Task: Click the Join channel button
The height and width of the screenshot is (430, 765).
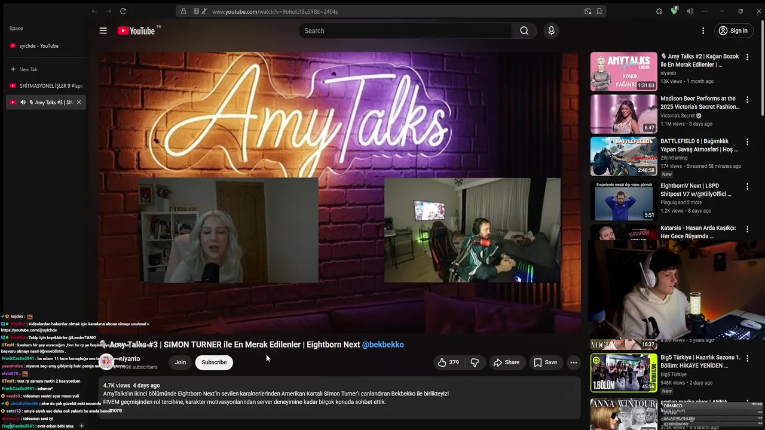Action: tap(180, 363)
